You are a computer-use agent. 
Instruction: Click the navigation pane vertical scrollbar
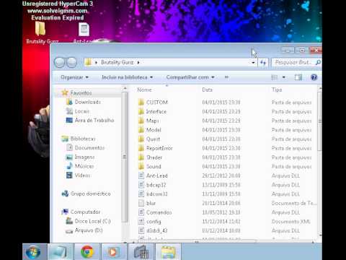tap(125, 157)
